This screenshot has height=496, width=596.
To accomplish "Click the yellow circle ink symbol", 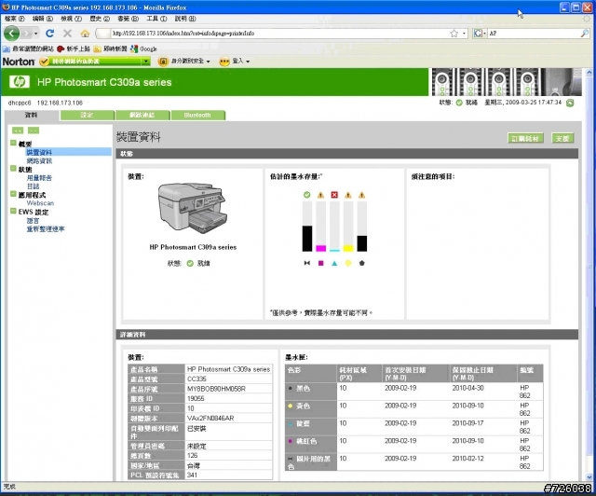I will pos(348,263).
